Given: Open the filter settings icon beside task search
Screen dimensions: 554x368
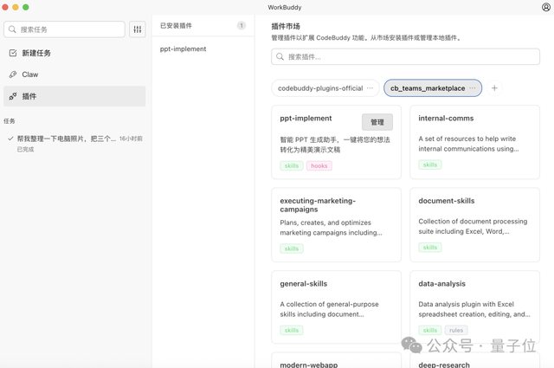Looking at the screenshot, I should (x=138, y=29).
